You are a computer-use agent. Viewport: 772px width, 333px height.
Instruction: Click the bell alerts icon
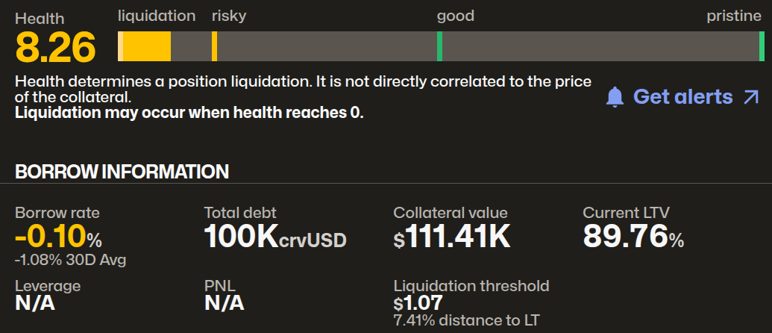point(615,97)
